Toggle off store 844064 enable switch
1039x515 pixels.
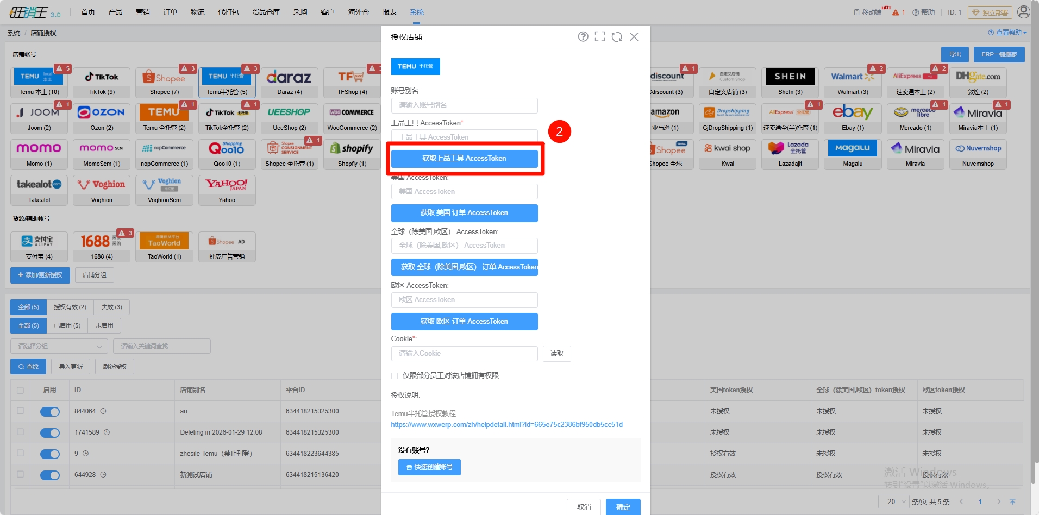point(50,412)
